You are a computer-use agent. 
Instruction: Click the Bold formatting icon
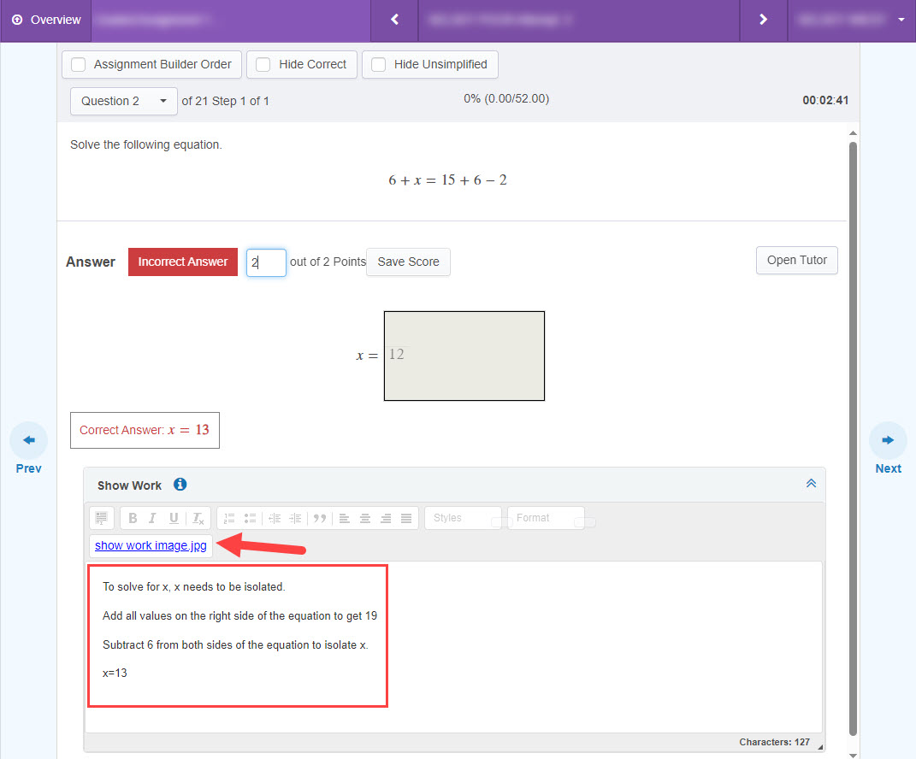click(x=133, y=518)
